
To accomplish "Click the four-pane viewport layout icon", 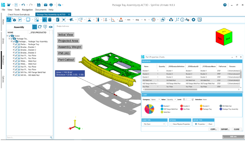I will coord(37,20).
